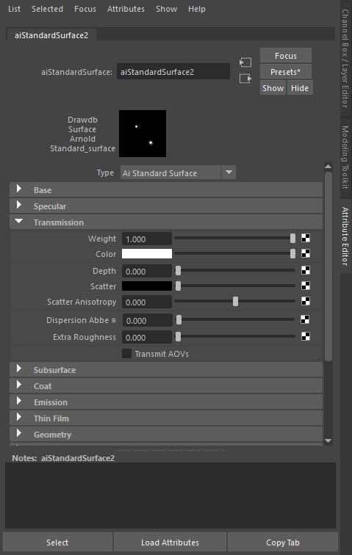The height and width of the screenshot is (555, 352).
Task: Click the Show button beside Hide
Action: [x=273, y=88]
